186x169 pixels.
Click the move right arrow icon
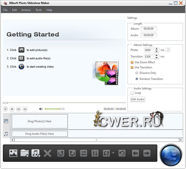pyautogui.click(x=147, y=153)
